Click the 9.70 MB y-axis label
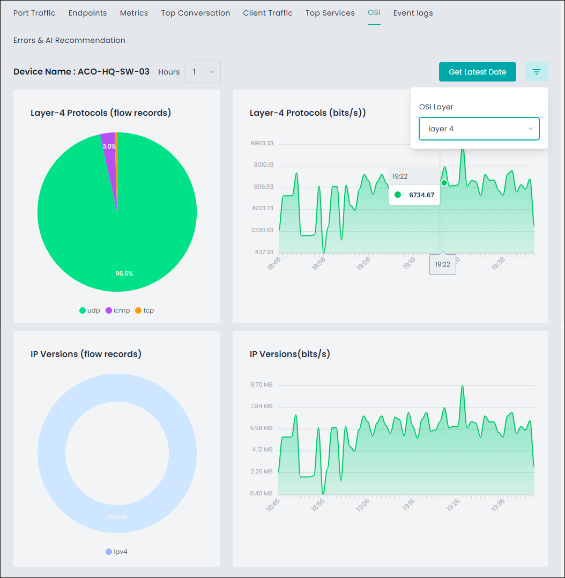Image resolution: width=565 pixels, height=578 pixels. (x=262, y=384)
